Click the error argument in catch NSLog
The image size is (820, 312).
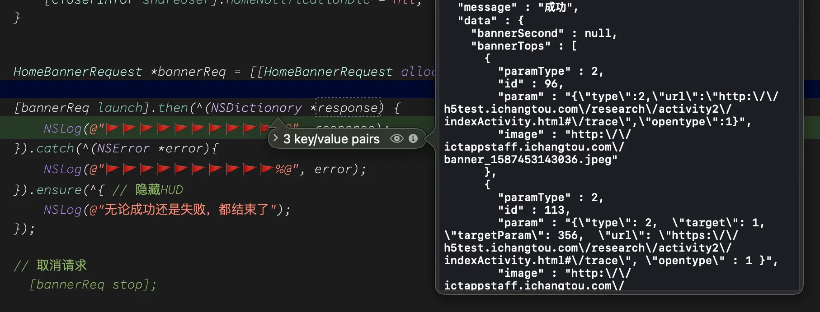pos(332,169)
